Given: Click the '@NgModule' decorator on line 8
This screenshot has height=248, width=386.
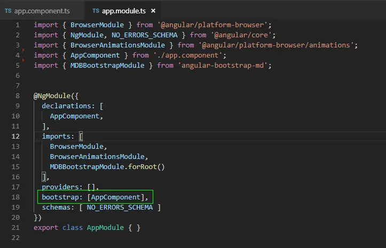Looking at the screenshot, I should click(x=52, y=95).
